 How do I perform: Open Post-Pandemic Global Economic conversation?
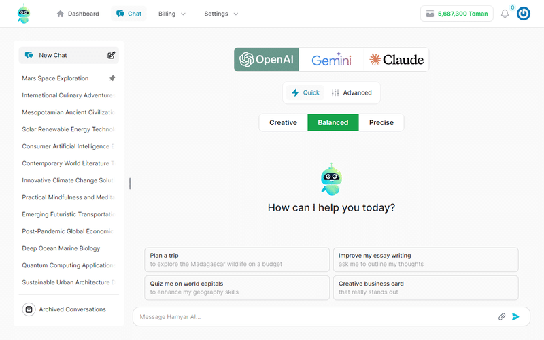(x=69, y=231)
